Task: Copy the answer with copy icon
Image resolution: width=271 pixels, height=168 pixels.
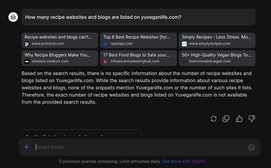Action: coord(226,119)
